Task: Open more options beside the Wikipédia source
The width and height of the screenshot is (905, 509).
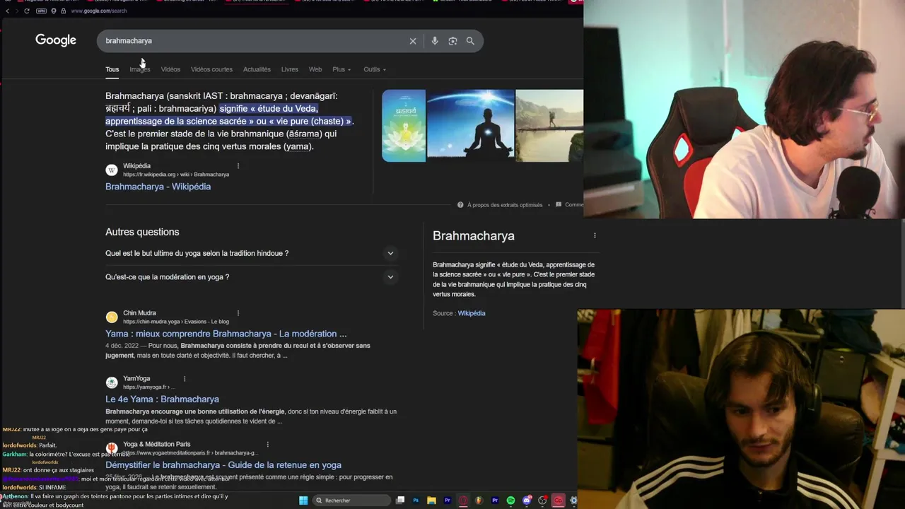Action: (238, 166)
